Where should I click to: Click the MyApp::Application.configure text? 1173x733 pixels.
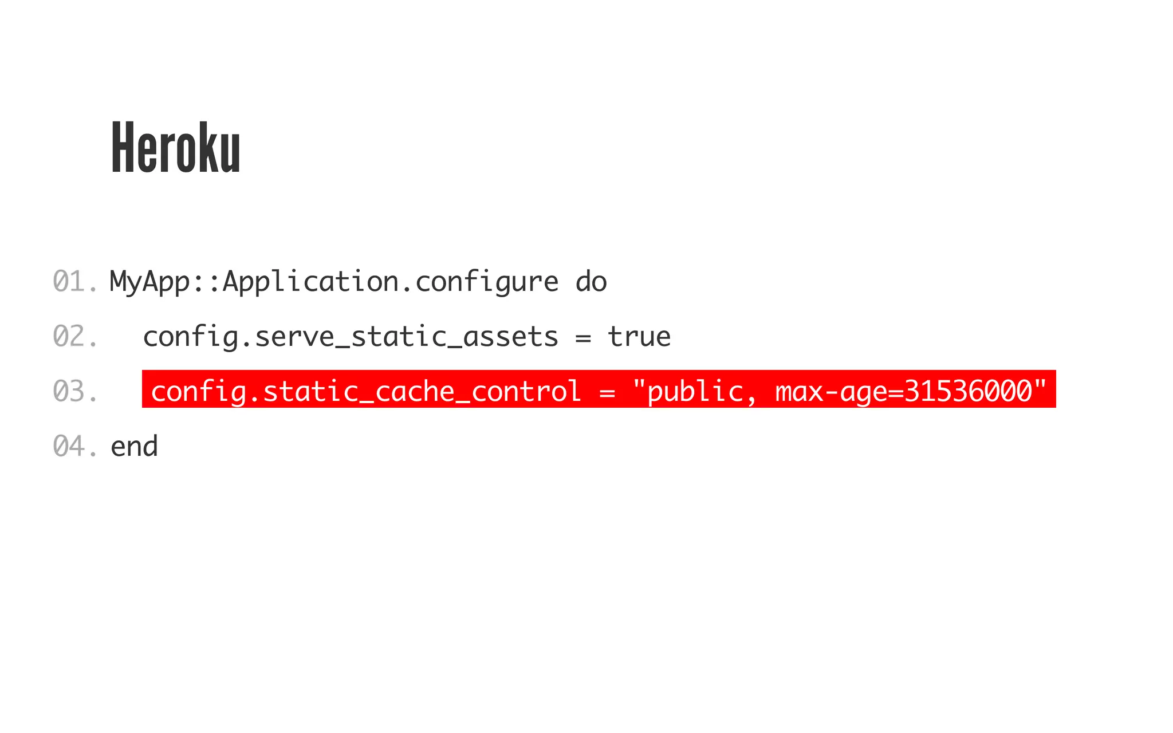[x=334, y=282]
